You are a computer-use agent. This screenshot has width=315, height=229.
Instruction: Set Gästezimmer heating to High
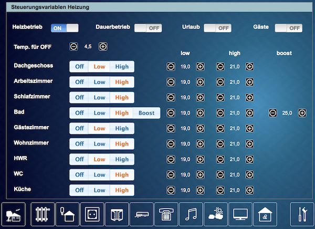pos(122,128)
